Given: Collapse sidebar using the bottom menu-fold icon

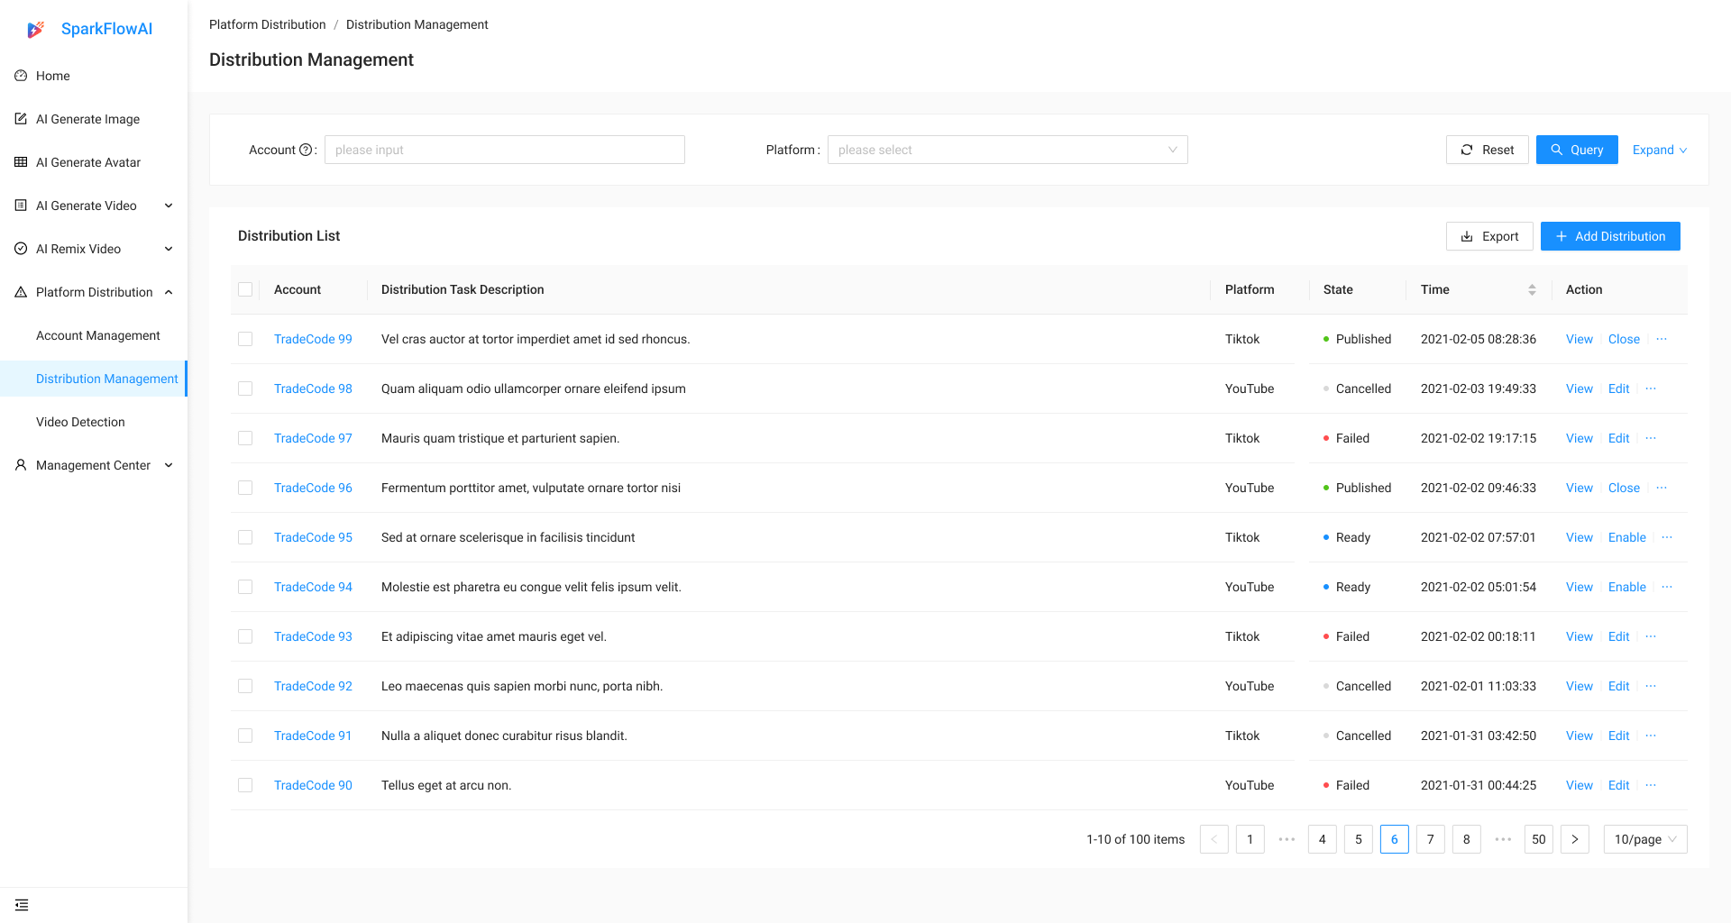Looking at the screenshot, I should coord(22,905).
